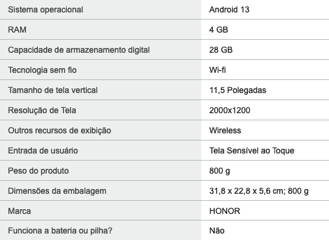Click Capacidade de armazenamento digital label
Viewport: 329px width, 240px height.
click(79, 50)
